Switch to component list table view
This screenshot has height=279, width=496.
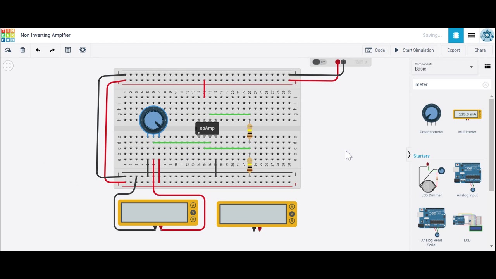point(472,35)
